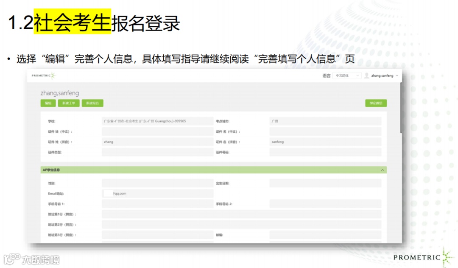
Task: Click the 绑定微信 button
Action: pyautogui.click(x=376, y=103)
